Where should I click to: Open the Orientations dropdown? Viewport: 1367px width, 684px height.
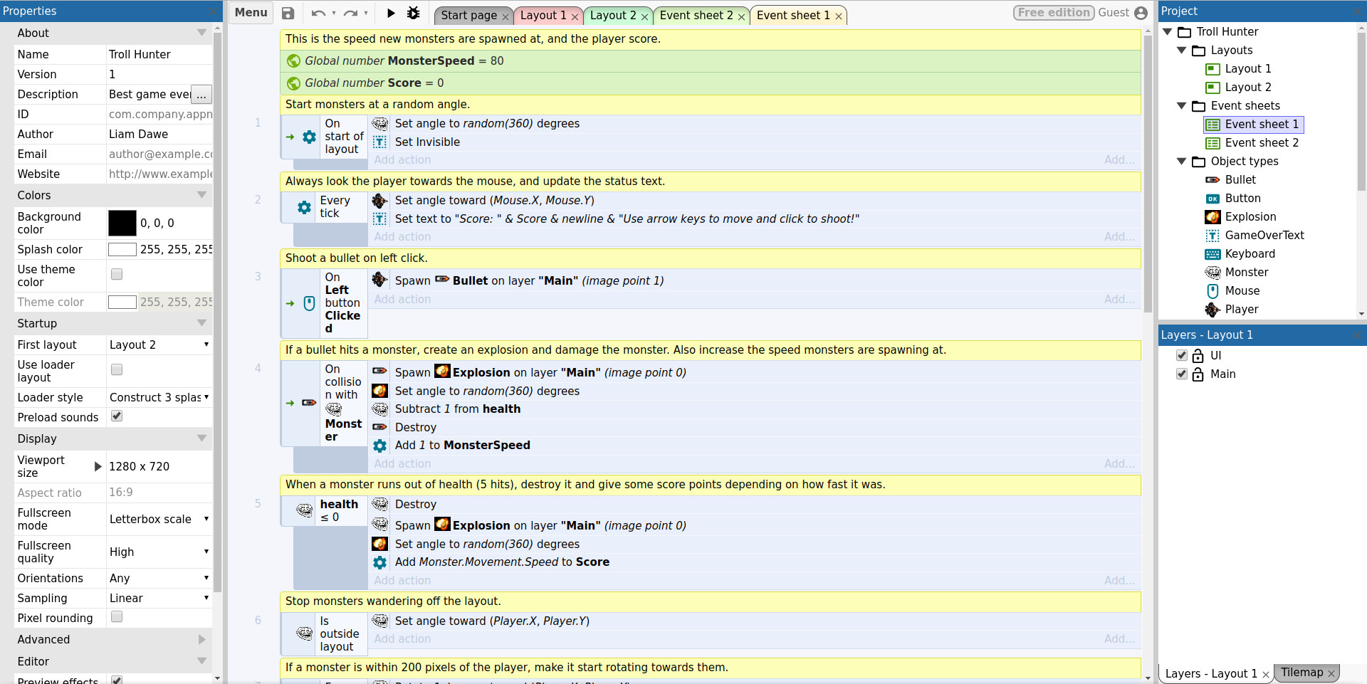click(x=159, y=579)
